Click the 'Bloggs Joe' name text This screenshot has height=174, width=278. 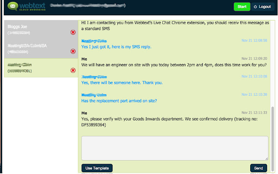[x=17, y=27]
